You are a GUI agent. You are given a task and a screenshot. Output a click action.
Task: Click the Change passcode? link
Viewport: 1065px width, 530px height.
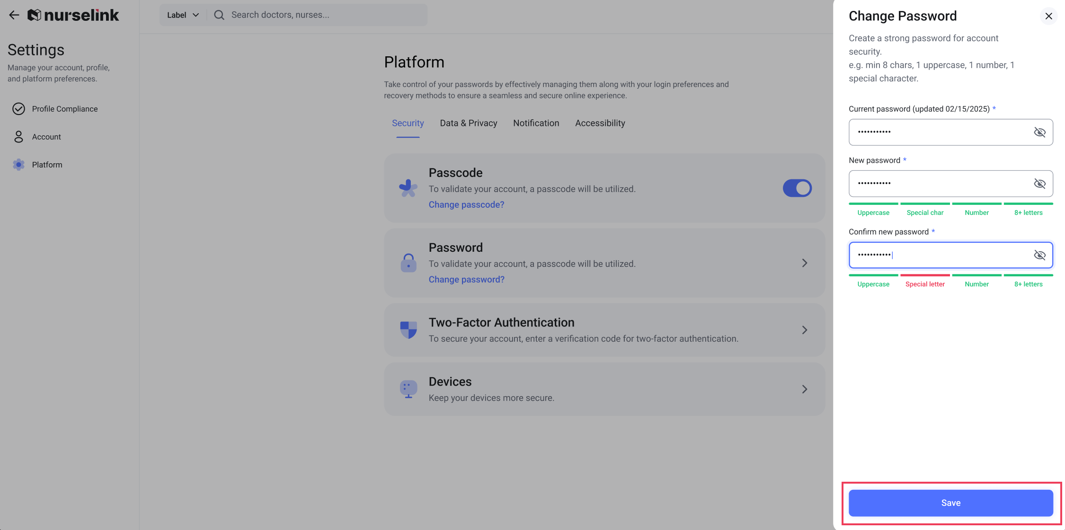tap(466, 204)
